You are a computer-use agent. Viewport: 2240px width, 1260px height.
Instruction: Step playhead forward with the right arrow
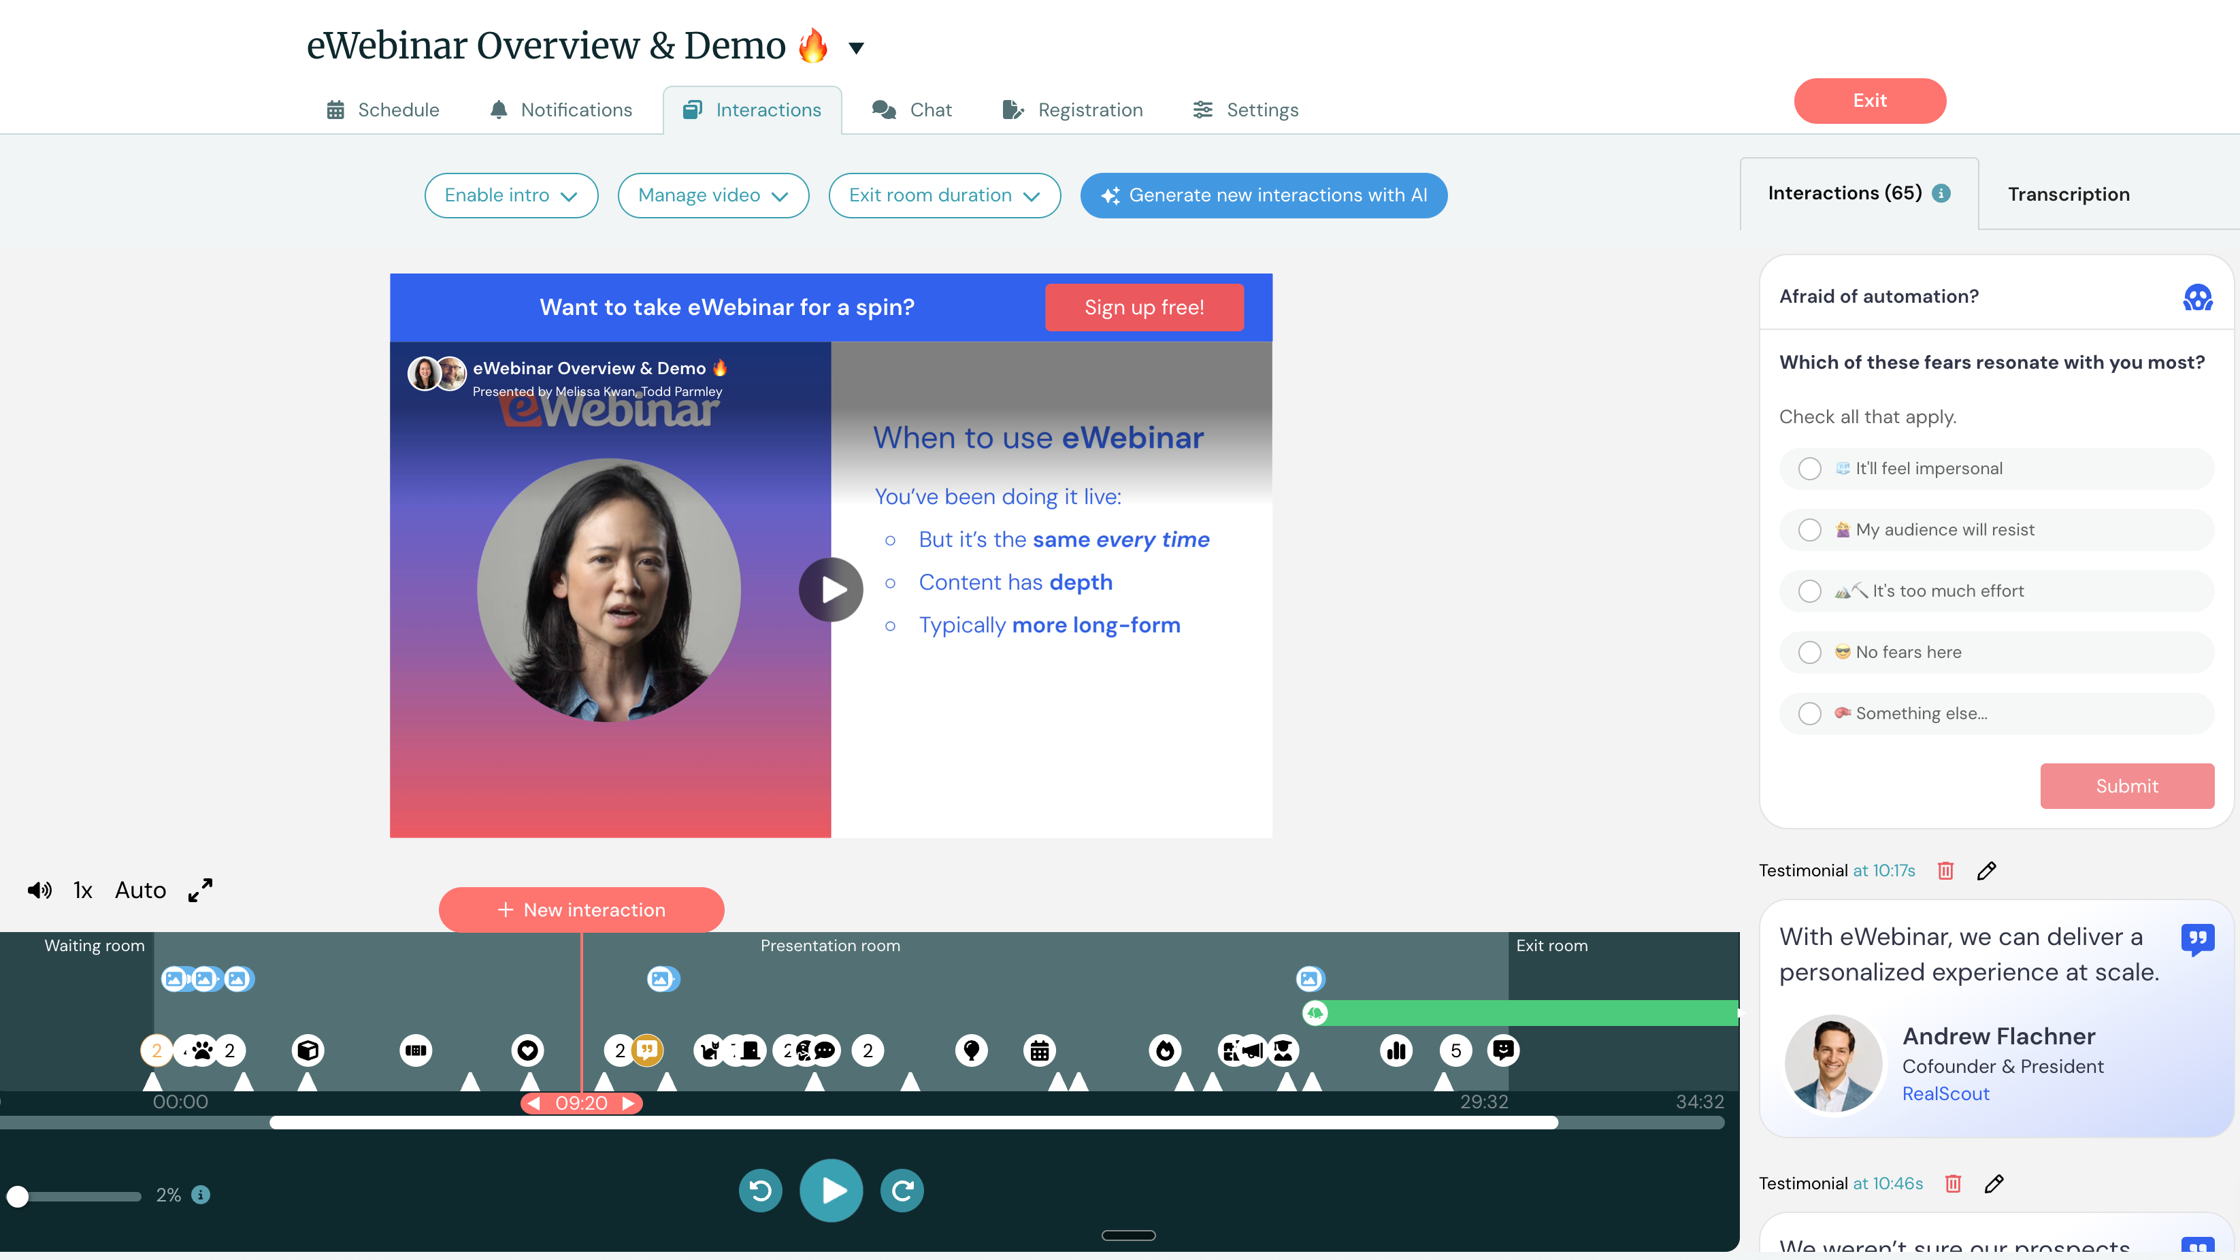pyautogui.click(x=628, y=1104)
